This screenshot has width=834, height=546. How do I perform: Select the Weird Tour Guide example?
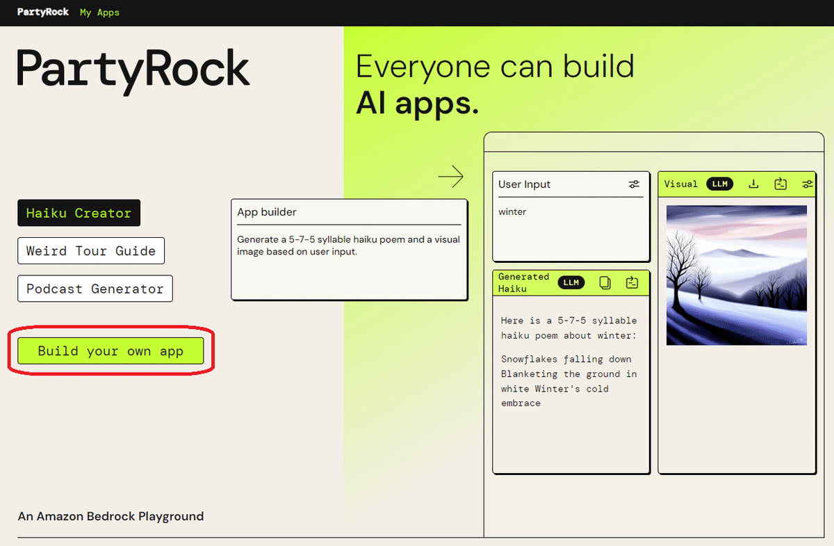pos(91,251)
